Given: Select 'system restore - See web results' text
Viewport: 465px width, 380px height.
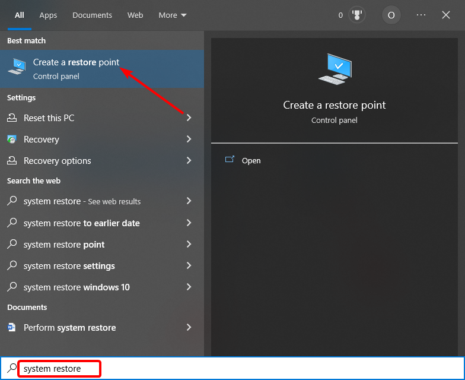Looking at the screenshot, I should [82, 201].
